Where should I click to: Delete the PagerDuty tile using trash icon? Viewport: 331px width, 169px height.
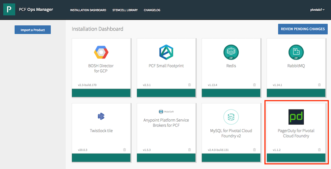tap(319, 150)
